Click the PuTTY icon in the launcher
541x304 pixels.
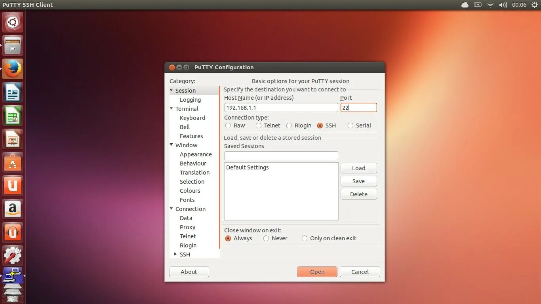click(x=13, y=275)
